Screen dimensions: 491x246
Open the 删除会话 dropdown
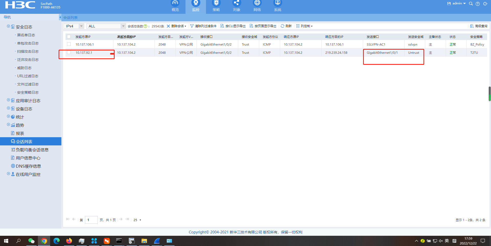pyautogui.click(x=177, y=26)
